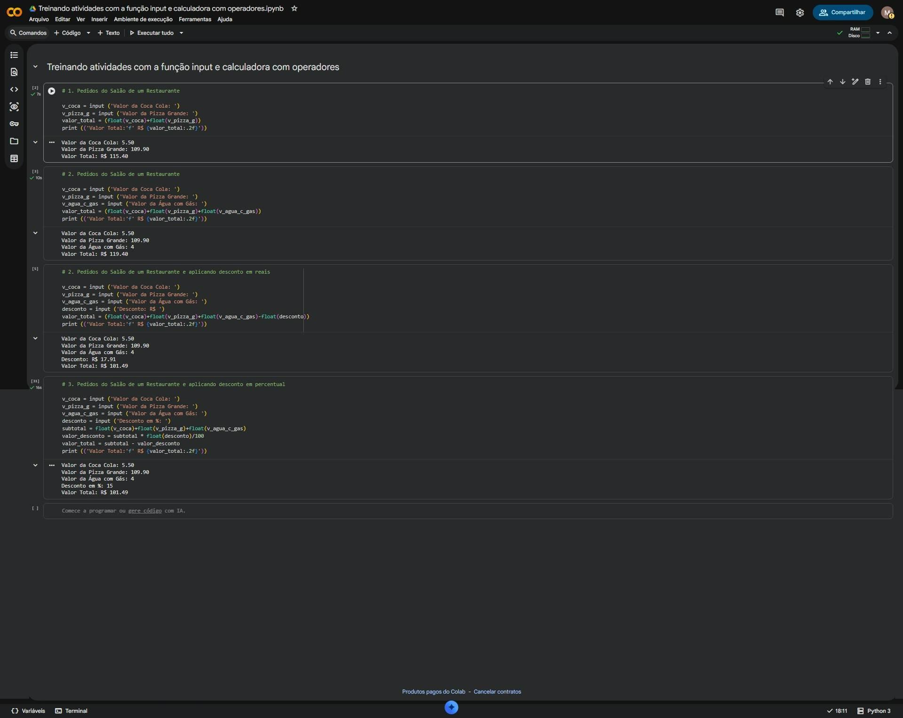903x718 pixels.
Task: Click the Cancelar contratos link
Action: [x=497, y=692]
